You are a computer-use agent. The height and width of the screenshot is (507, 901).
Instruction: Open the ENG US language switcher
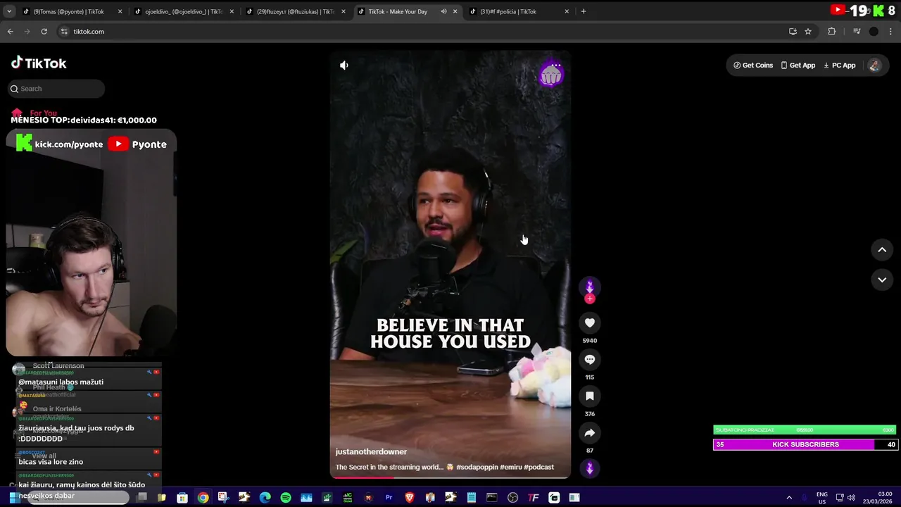click(821, 498)
